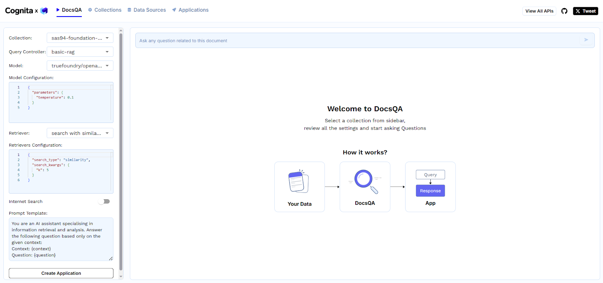Click inside the Retrievers Configuration JSON editor
The image size is (603, 283).
(x=61, y=171)
